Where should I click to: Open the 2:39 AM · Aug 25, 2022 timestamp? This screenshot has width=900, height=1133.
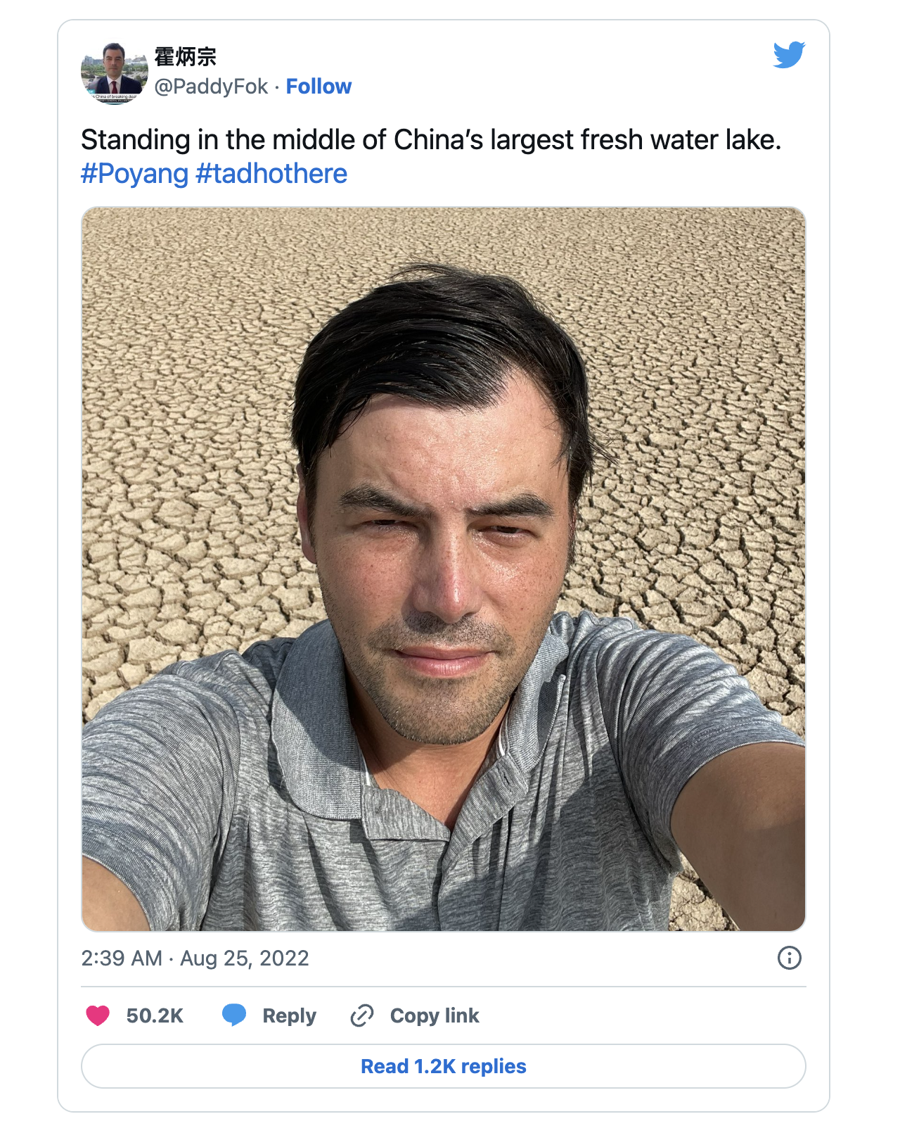195,958
